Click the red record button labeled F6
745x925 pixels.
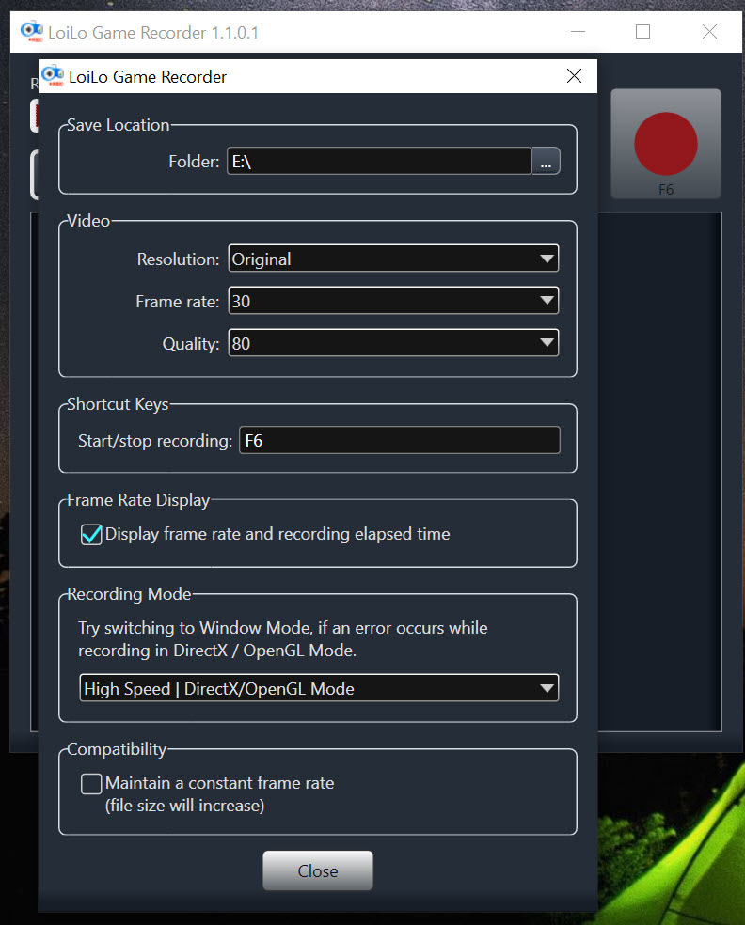click(x=665, y=144)
